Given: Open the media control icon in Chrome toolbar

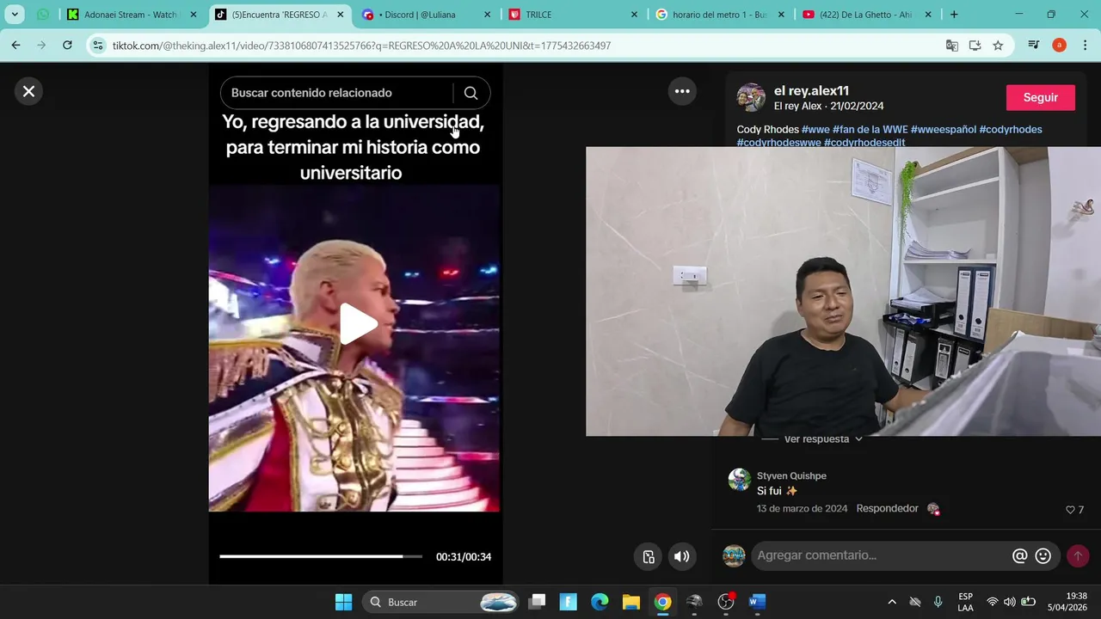Looking at the screenshot, I should coord(1034,46).
